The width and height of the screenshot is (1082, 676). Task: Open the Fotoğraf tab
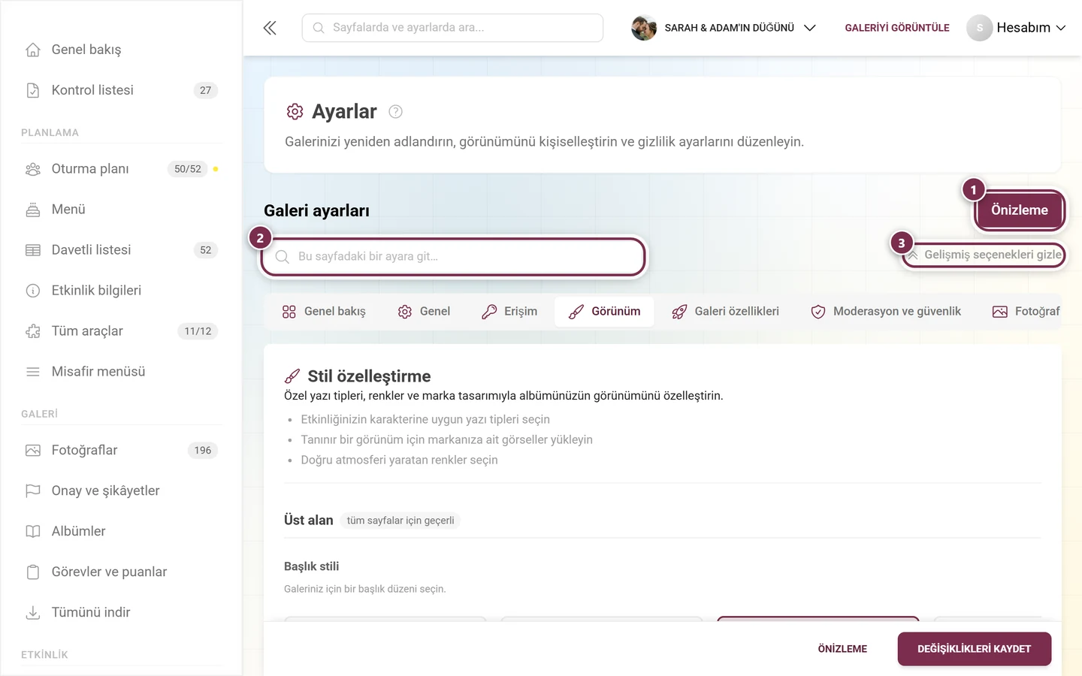[x=1026, y=312]
